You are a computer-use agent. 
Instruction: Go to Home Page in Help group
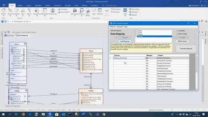(134, 9)
